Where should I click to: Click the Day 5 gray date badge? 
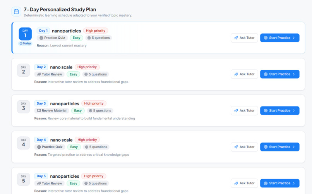[x=24, y=179]
